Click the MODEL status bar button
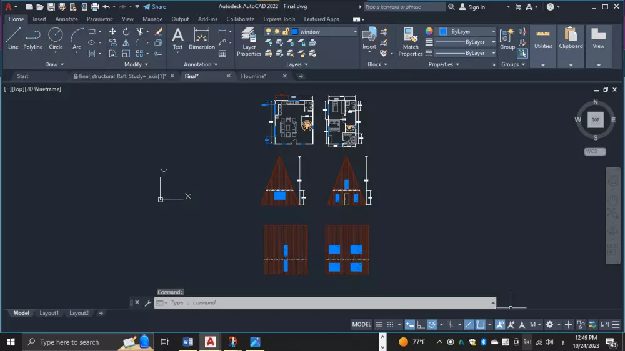625x351 pixels. pos(361,324)
